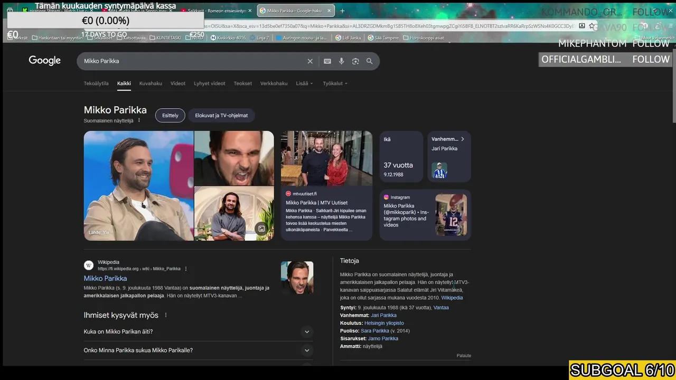Open the Sara Parikka spouse link
676x380 pixels.
click(x=375, y=331)
